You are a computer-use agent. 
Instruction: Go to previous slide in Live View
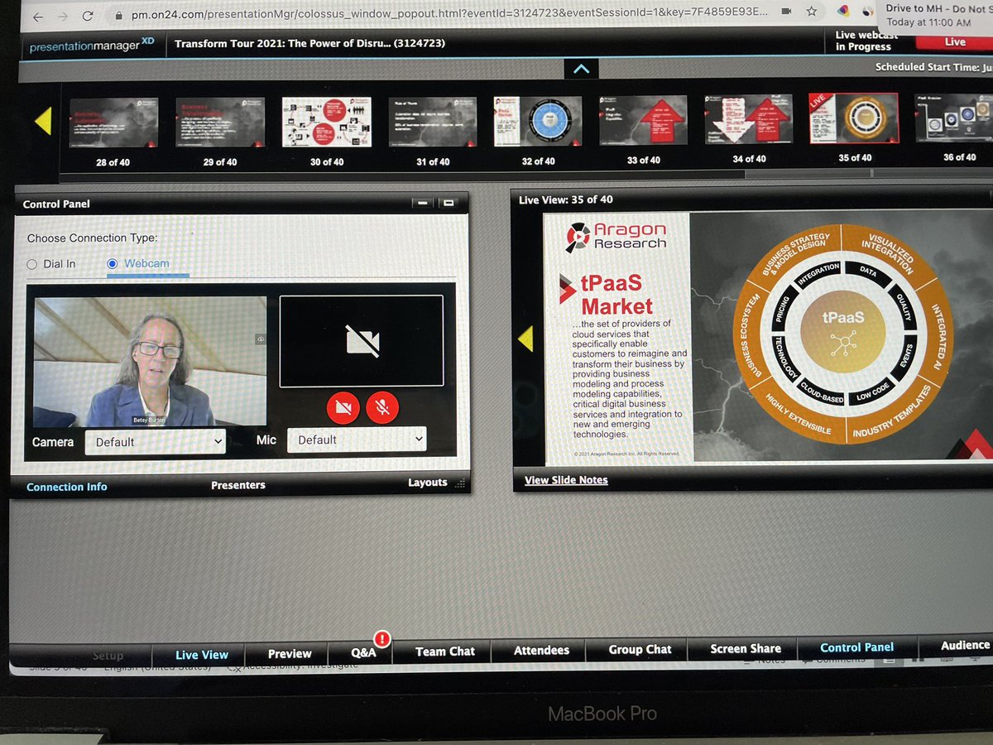[525, 339]
